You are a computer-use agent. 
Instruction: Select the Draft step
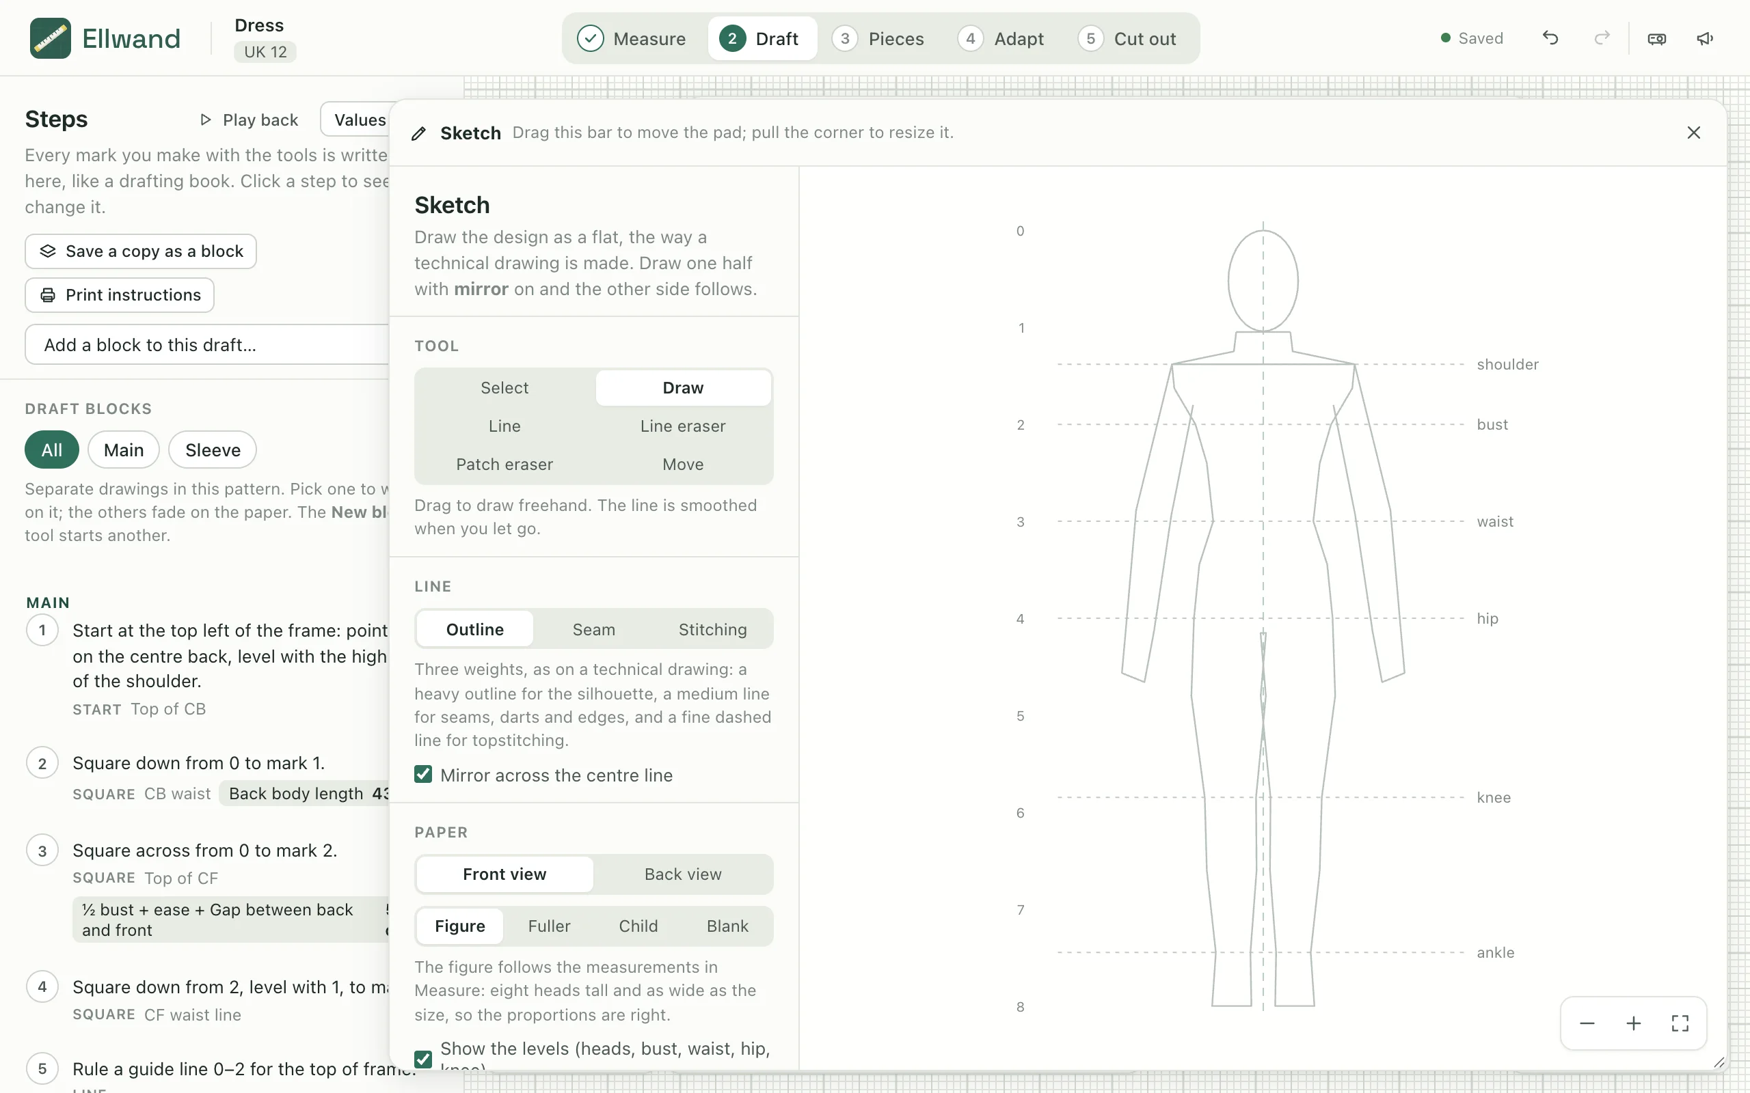tap(762, 38)
